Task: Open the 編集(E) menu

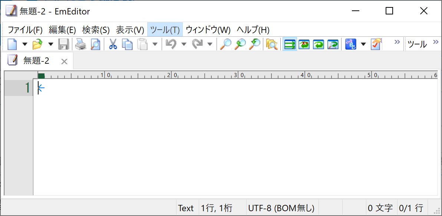Action: [62, 30]
